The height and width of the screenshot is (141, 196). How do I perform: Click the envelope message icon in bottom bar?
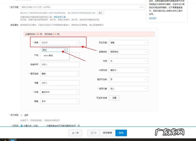92,133
